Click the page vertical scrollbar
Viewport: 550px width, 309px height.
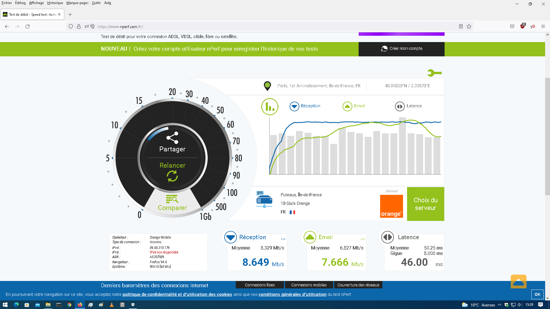[x=547, y=136]
